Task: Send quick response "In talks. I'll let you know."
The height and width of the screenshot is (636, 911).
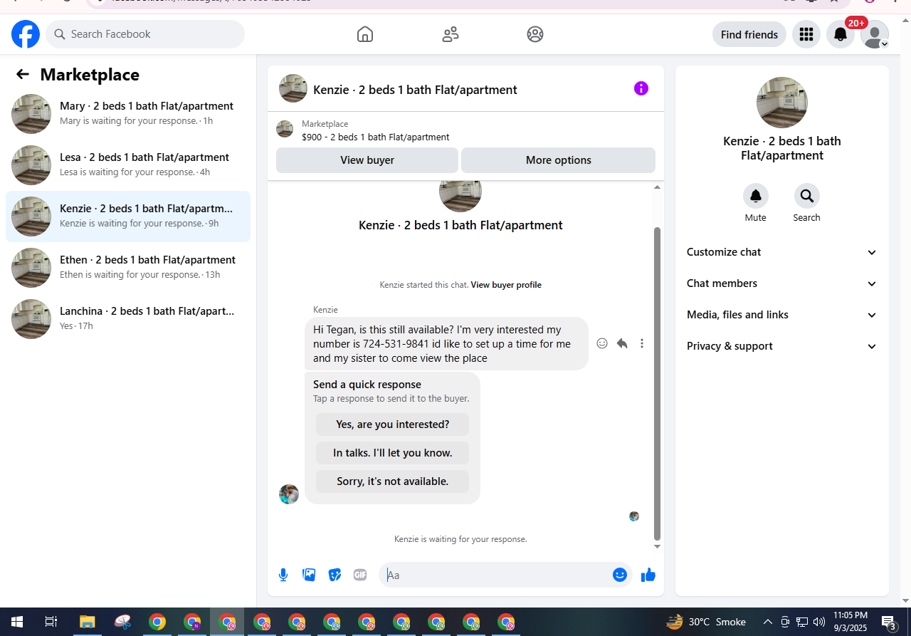Action: [393, 453]
